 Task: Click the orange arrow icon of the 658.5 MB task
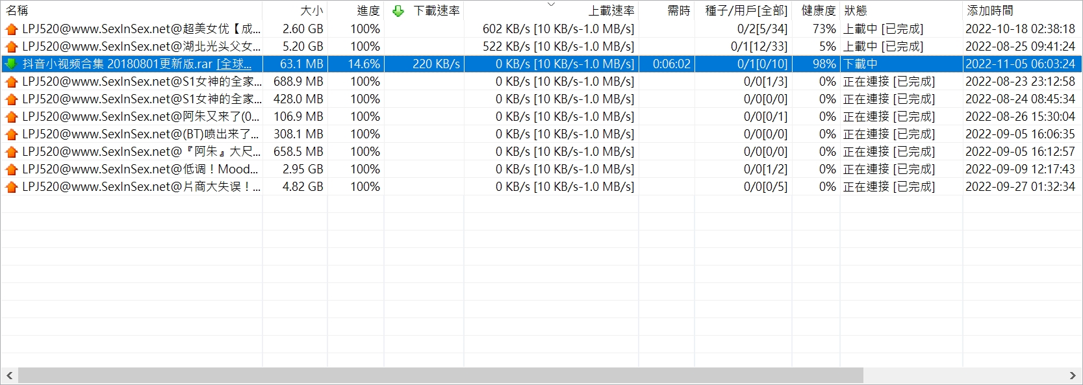(x=11, y=152)
